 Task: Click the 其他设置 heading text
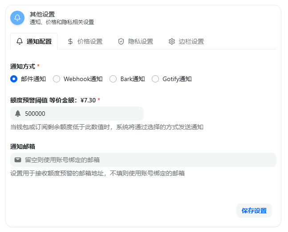click(42, 14)
